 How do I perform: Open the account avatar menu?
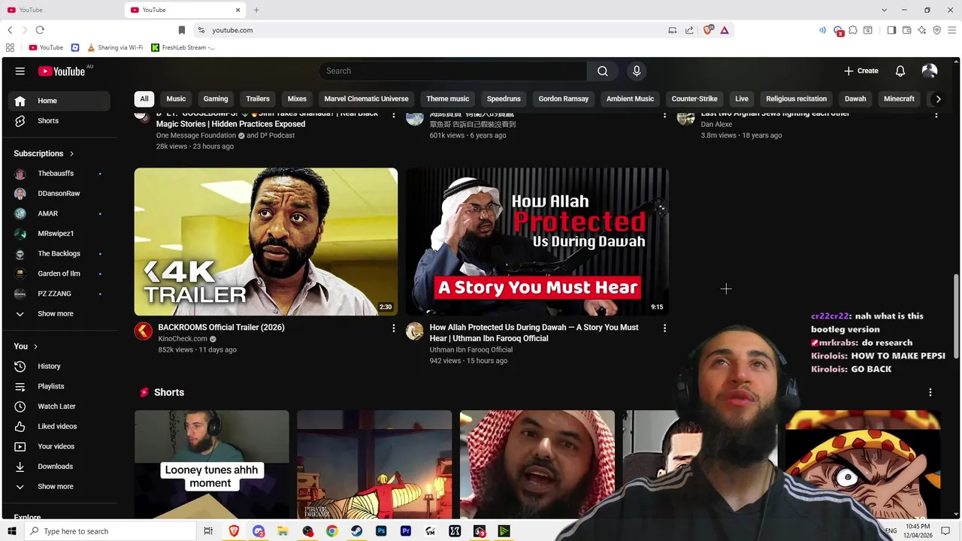(930, 71)
